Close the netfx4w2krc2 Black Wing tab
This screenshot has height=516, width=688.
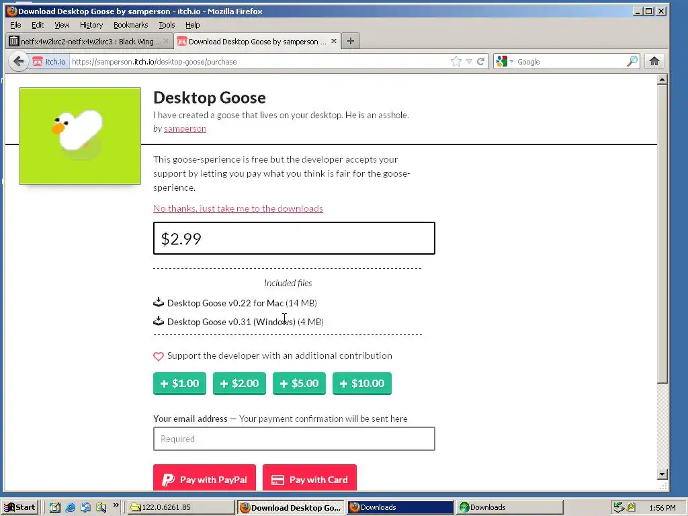tap(166, 41)
